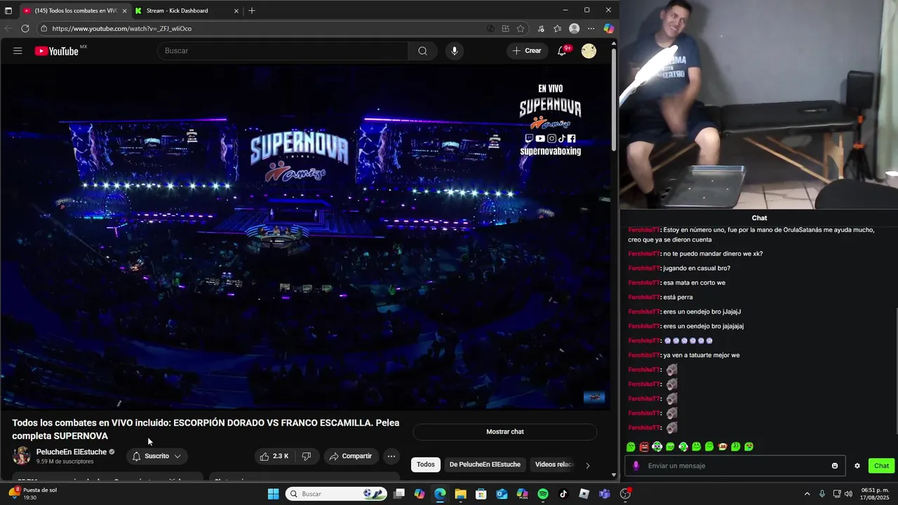Focus the YouTube Buscar search field
This screenshot has height=505, width=898.
click(x=283, y=50)
